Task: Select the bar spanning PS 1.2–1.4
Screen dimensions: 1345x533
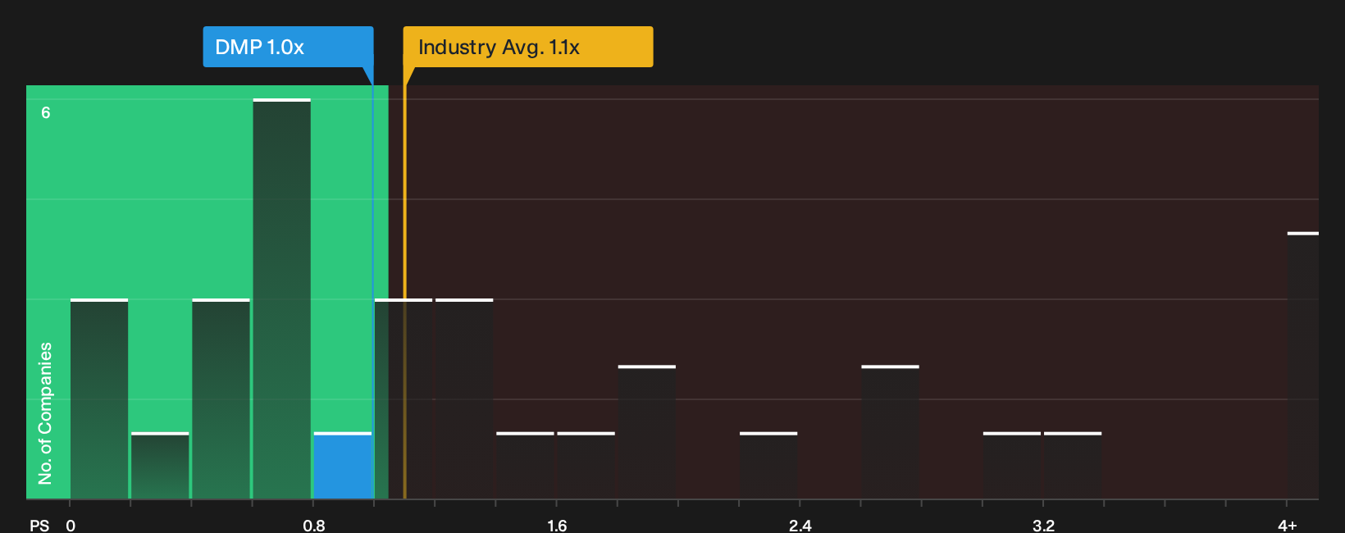Action: [464, 399]
